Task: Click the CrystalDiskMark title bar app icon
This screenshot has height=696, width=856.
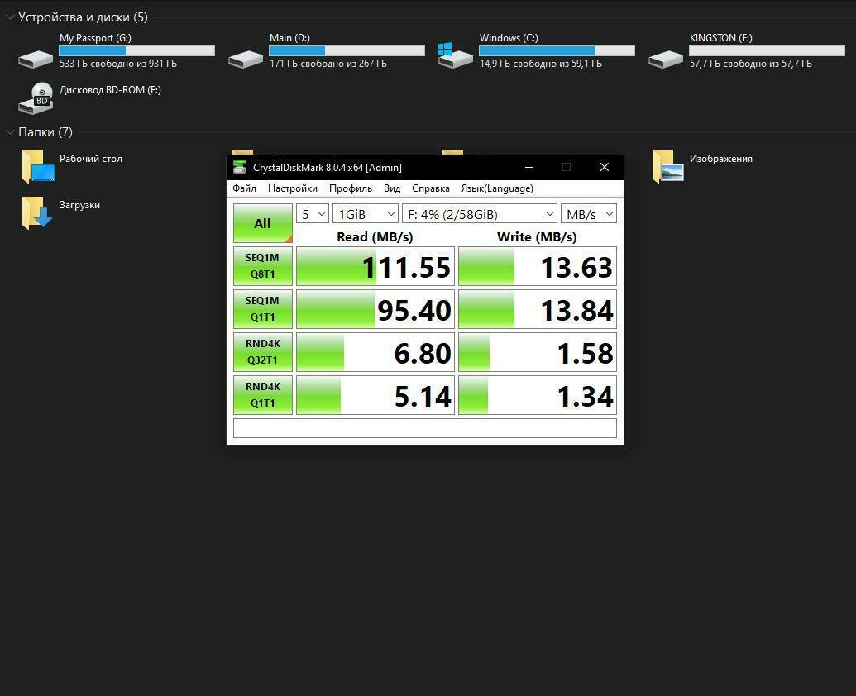Action: tap(240, 168)
